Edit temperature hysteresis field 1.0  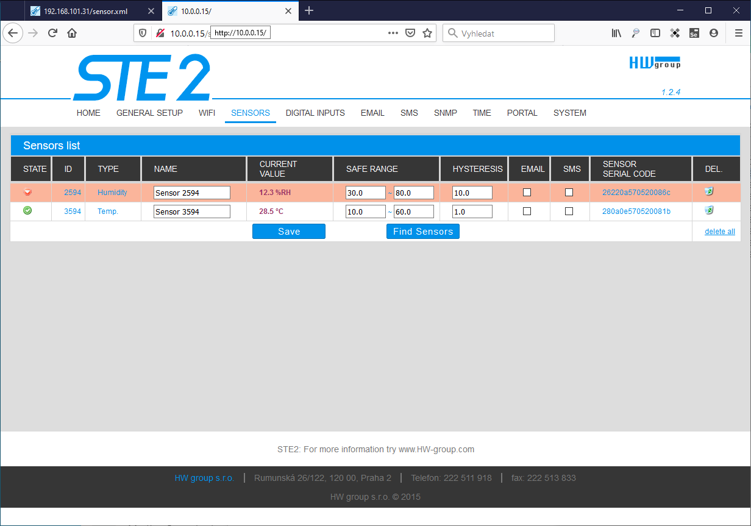coord(472,211)
